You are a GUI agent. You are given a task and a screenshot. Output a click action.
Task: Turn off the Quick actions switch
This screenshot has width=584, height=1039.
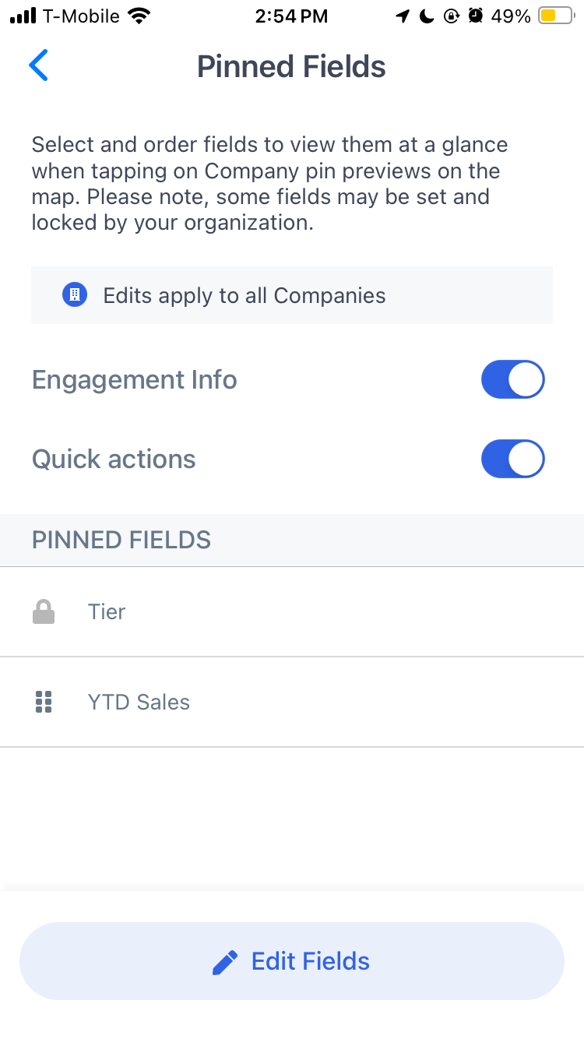pos(512,459)
